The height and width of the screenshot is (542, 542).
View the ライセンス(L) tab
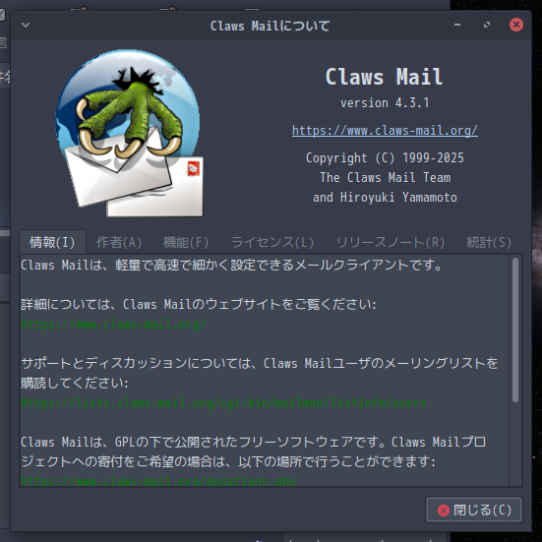pos(272,242)
